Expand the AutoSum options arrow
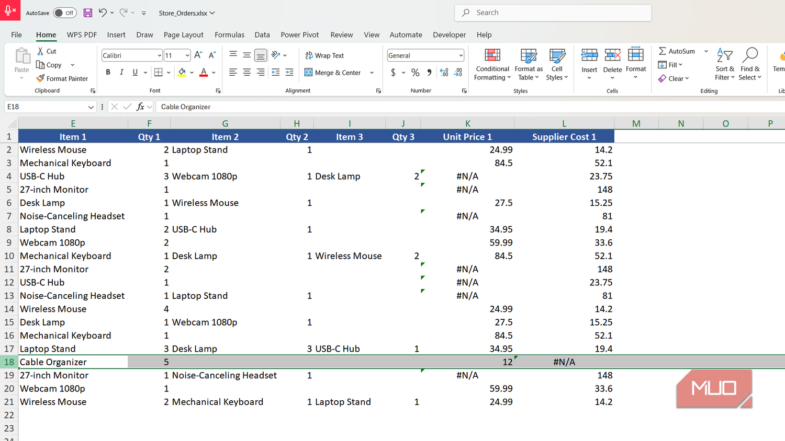Viewport: 785px width, 441px height. tap(706, 51)
